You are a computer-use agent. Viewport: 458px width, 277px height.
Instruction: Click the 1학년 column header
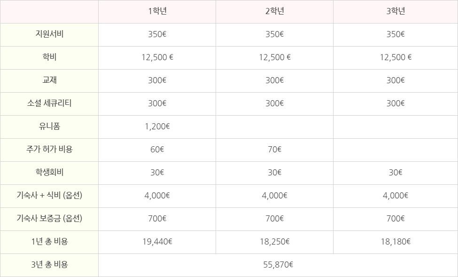157,11
